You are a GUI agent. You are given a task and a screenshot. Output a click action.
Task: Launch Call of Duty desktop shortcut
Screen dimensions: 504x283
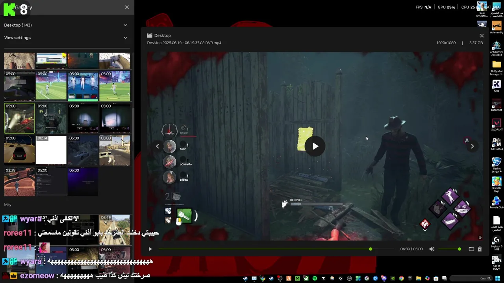tap(497, 262)
